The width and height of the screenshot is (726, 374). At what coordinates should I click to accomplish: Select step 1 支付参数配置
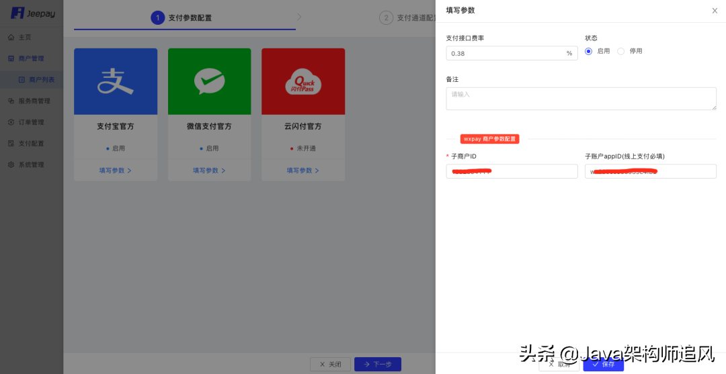click(x=182, y=18)
